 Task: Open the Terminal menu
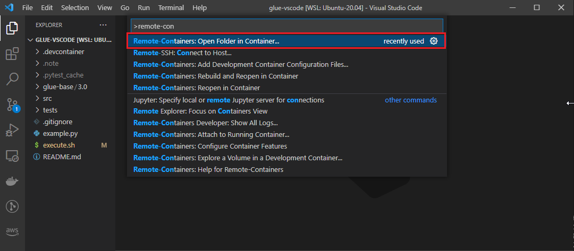click(x=171, y=8)
